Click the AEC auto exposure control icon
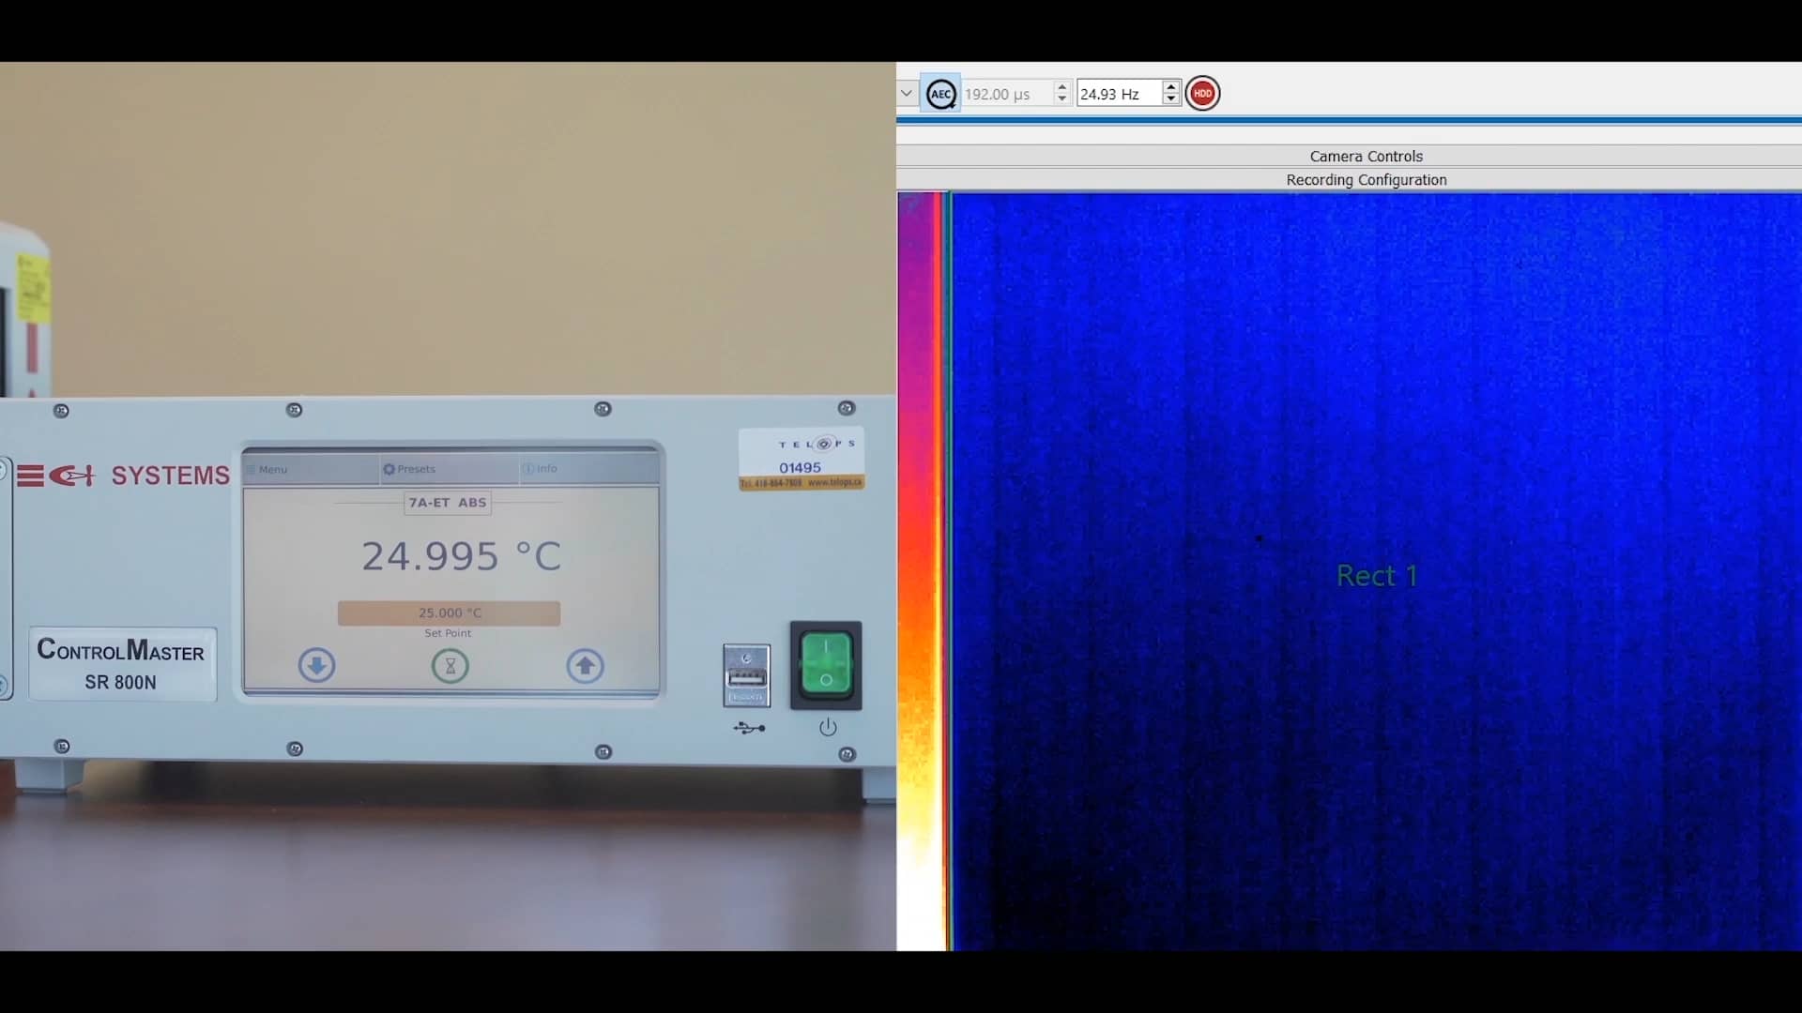Viewport: 1802px width, 1013px height. click(x=941, y=93)
